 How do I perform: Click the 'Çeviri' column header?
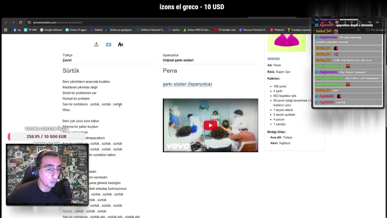(x=67, y=60)
